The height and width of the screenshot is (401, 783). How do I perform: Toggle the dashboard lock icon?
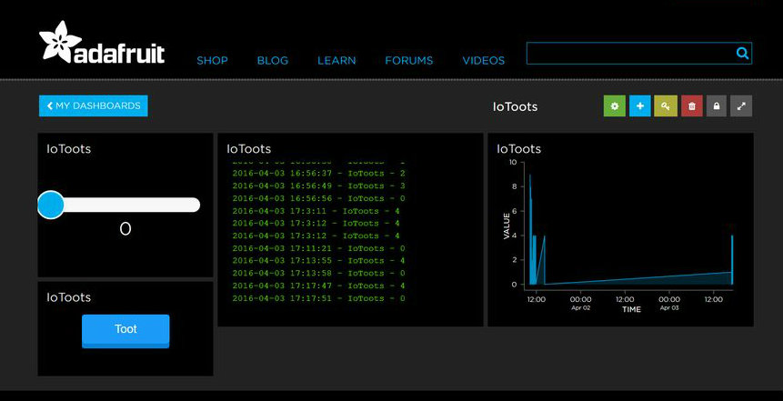(x=717, y=105)
